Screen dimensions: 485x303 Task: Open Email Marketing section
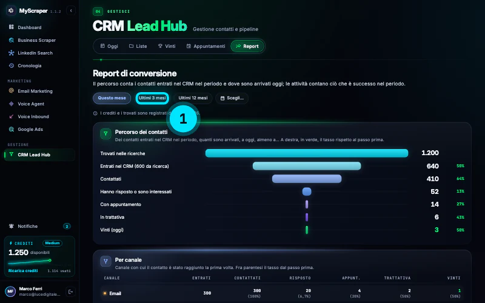point(39,91)
